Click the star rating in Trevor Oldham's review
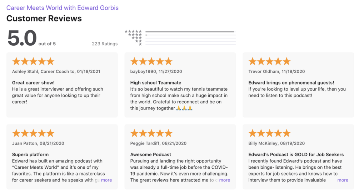The image size is (359, 194). pos(269,61)
